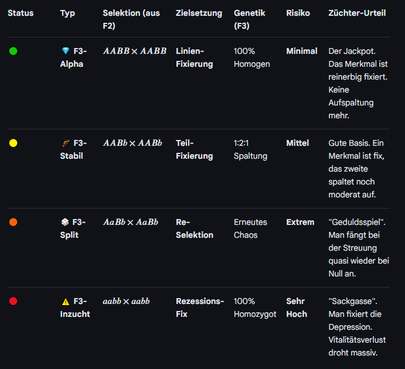Select the Status column header

(21, 13)
